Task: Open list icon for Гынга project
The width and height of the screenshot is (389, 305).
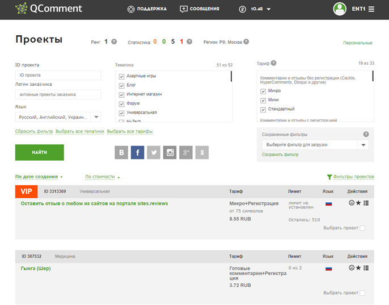Action: pos(366,268)
